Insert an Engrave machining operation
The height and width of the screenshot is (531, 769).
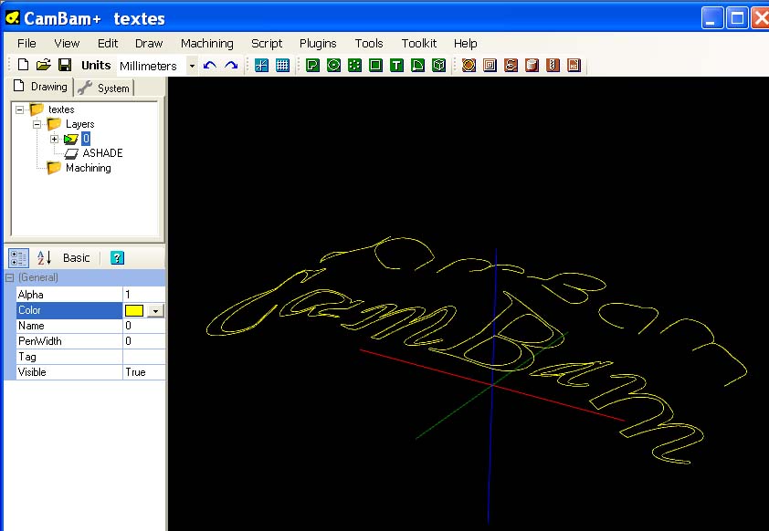tap(511, 65)
